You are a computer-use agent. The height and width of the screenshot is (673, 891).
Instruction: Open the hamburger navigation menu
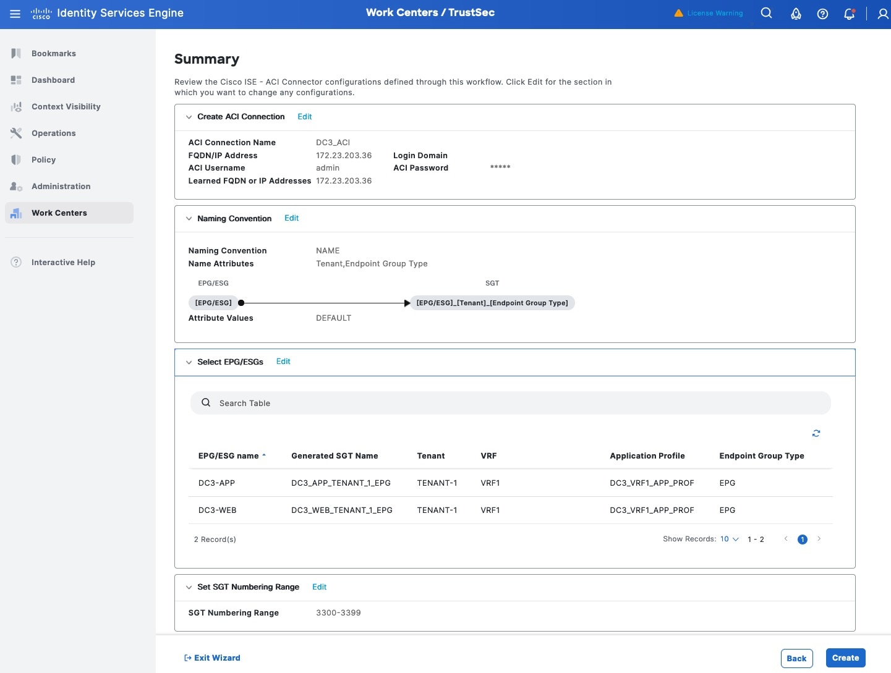tap(15, 14)
